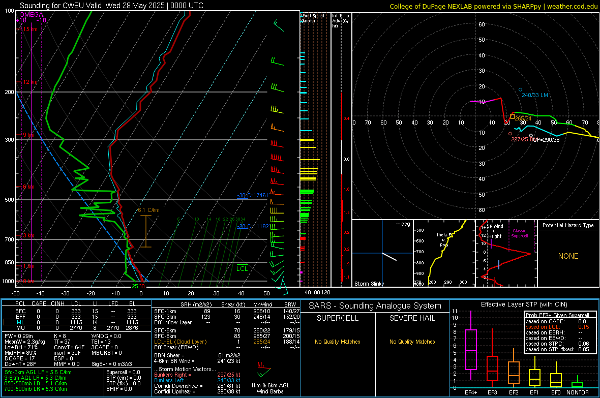Click the yellow NONE hazard value
The height and width of the screenshot is (398, 600).
pyautogui.click(x=568, y=256)
